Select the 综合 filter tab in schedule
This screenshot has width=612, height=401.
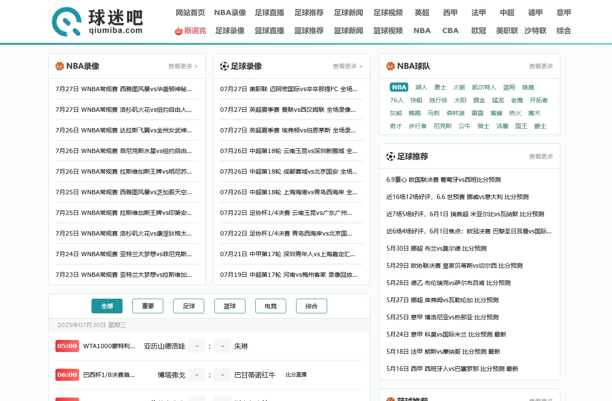pyautogui.click(x=312, y=306)
